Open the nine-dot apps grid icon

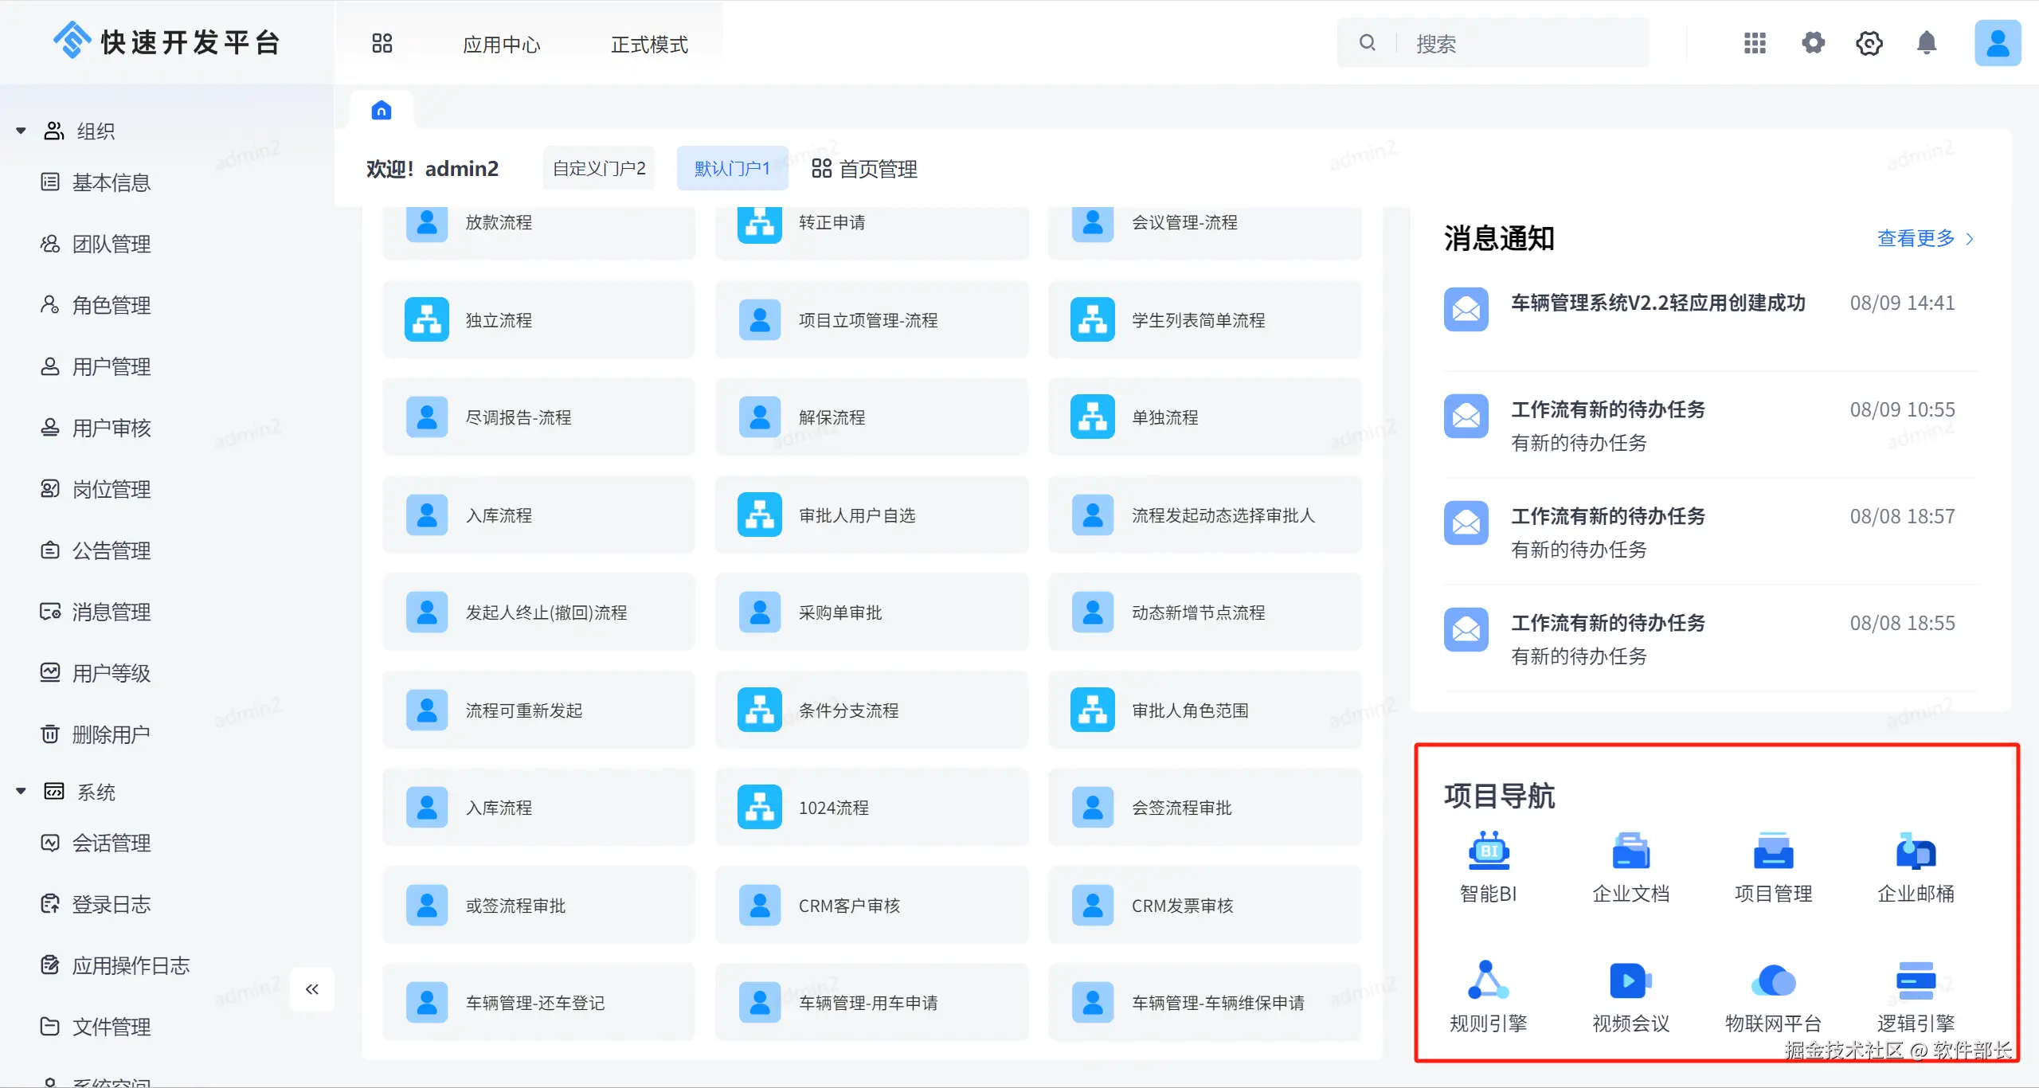[x=1755, y=43]
